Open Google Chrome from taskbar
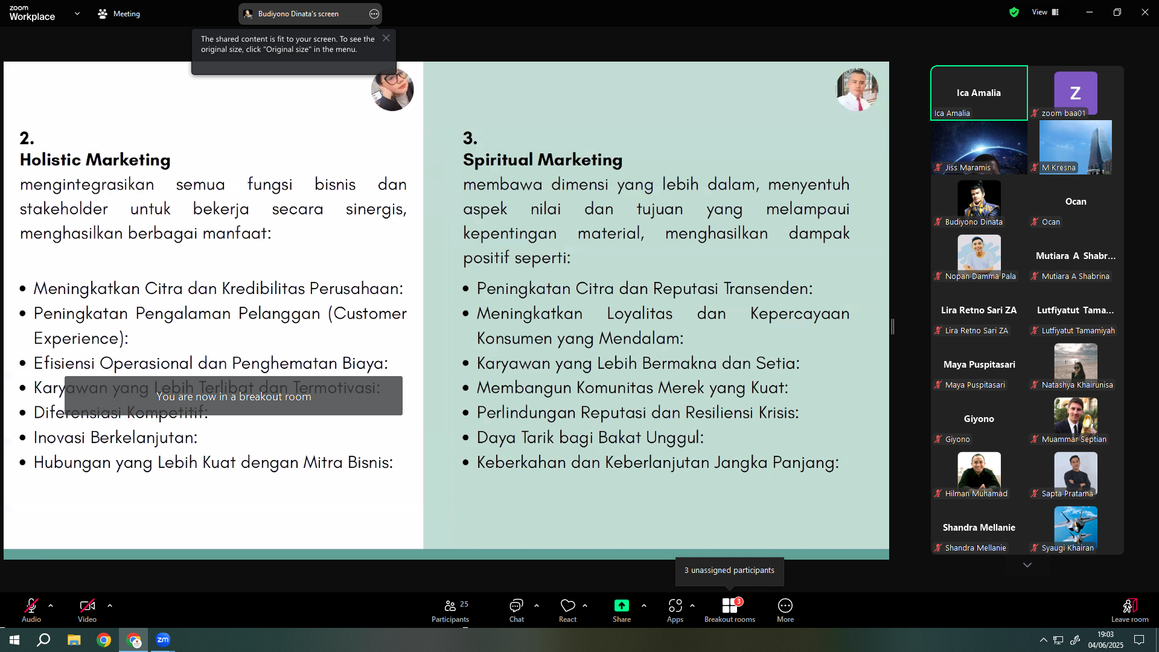 point(104,640)
